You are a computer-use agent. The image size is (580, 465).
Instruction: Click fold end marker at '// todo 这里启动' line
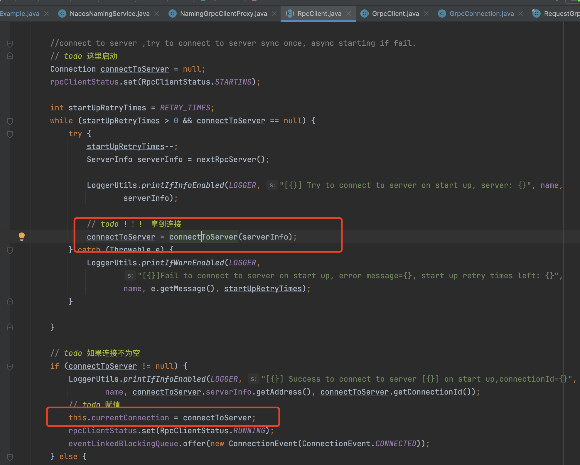10,56
